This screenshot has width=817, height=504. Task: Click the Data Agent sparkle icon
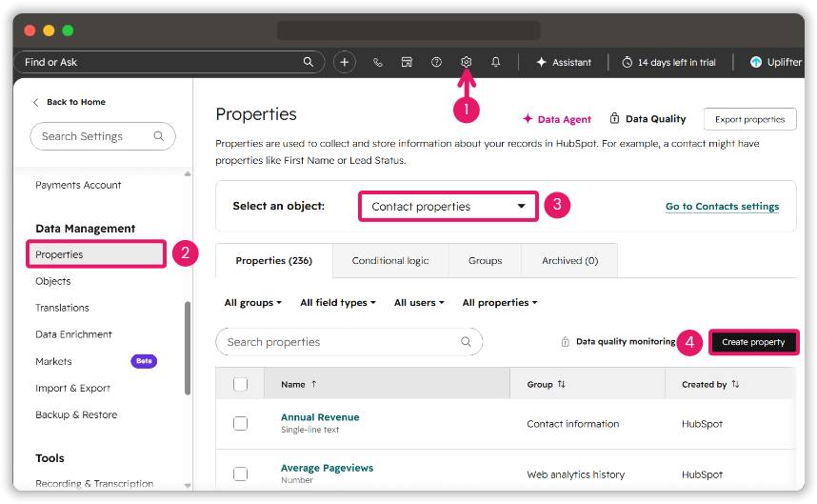click(x=528, y=119)
